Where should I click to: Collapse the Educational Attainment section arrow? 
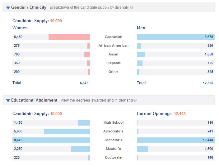pos(8,101)
